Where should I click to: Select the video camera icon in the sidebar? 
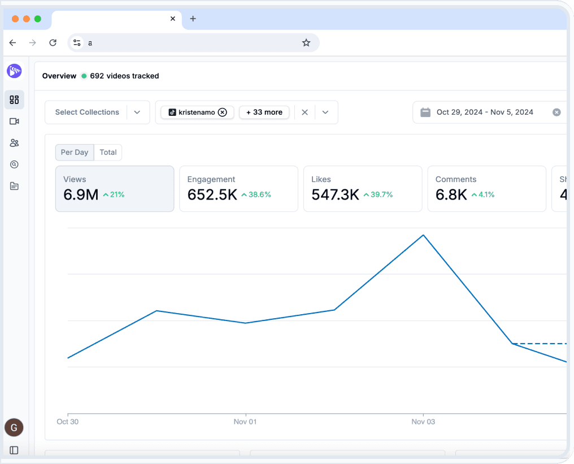[14, 121]
